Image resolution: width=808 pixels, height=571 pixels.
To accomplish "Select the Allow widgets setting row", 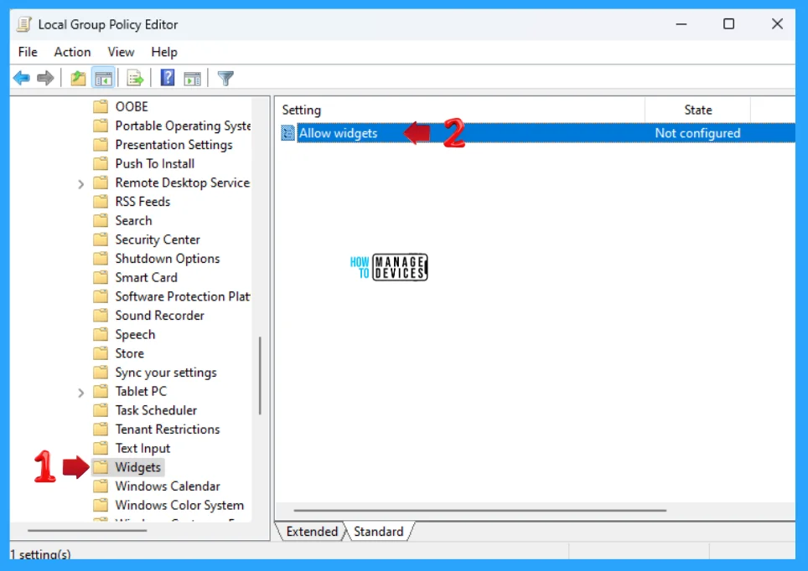I will coord(538,133).
